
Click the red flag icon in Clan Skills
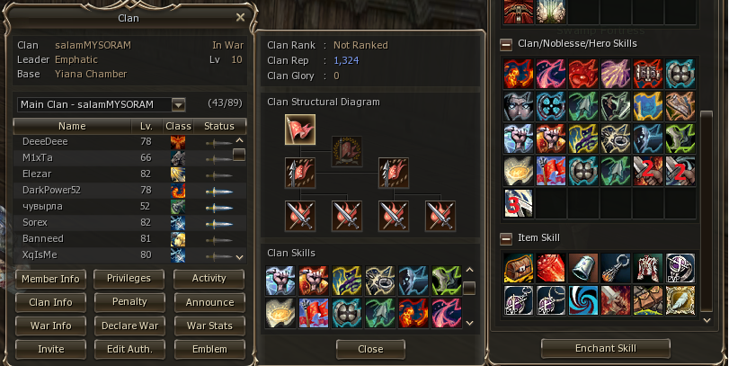(x=314, y=313)
